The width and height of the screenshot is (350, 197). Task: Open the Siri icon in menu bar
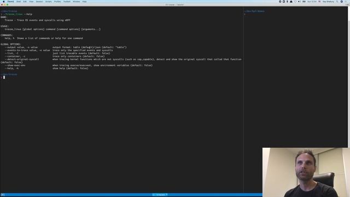[x=341, y=1]
